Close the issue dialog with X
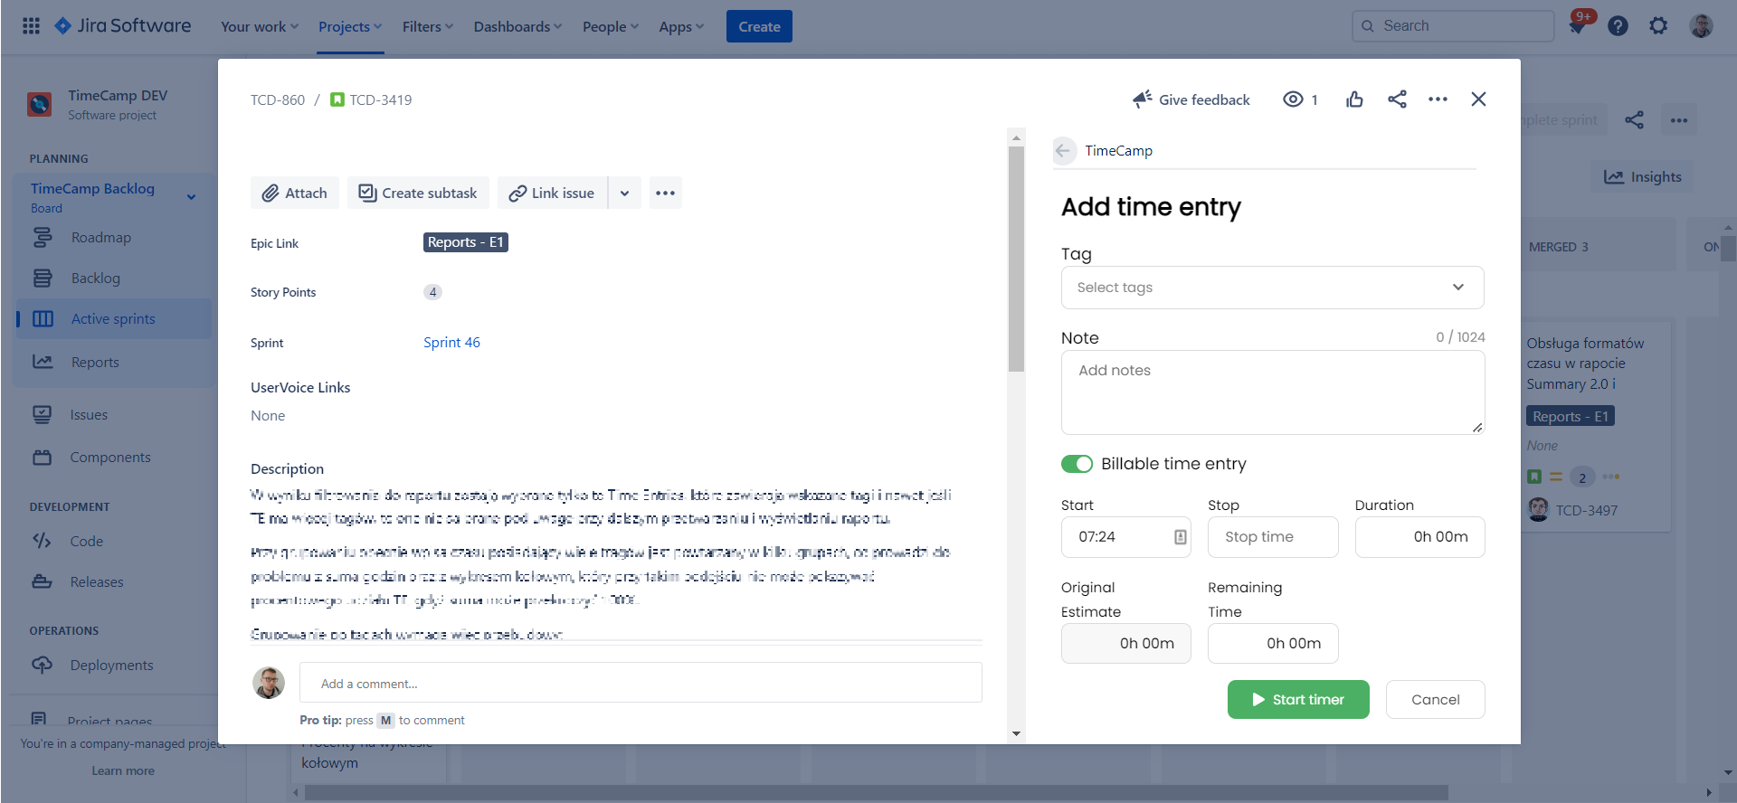This screenshot has height=803, width=1737. pyautogui.click(x=1478, y=99)
